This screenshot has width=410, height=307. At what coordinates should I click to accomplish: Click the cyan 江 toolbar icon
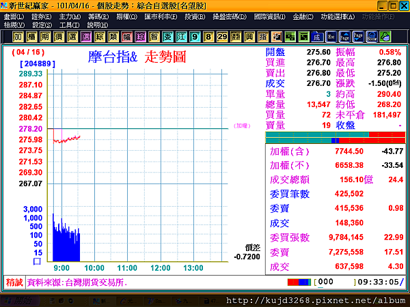(x=181, y=37)
